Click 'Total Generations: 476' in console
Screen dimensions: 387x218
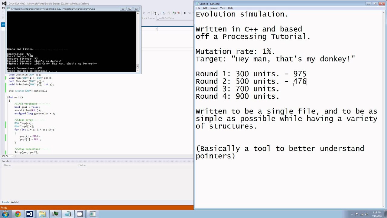tap(25, 68)
